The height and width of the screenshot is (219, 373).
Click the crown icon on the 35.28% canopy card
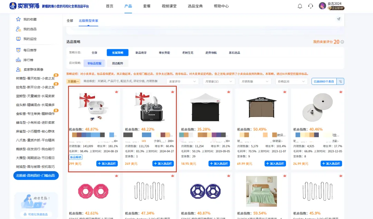(229, 92)
